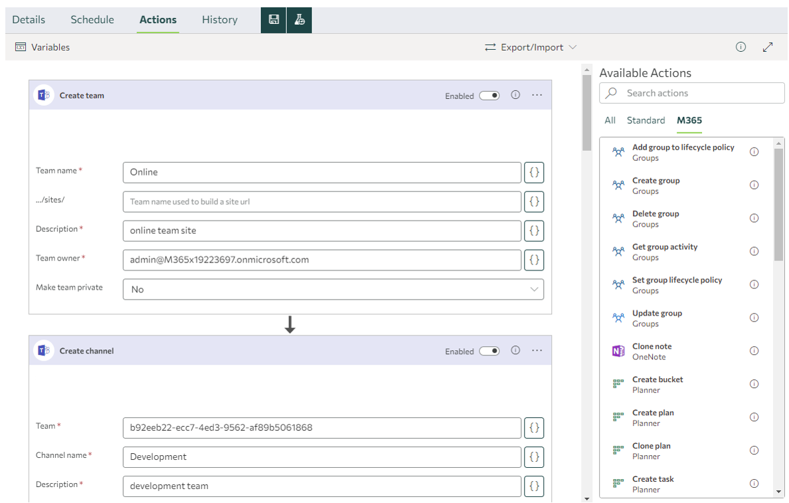
Task: Insert variable into Team owner field
Action: 534,260
